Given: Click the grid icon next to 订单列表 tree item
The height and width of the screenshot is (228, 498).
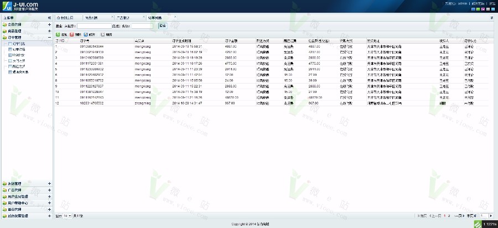Looking at the screenshot, I should [x=11, y=44].
